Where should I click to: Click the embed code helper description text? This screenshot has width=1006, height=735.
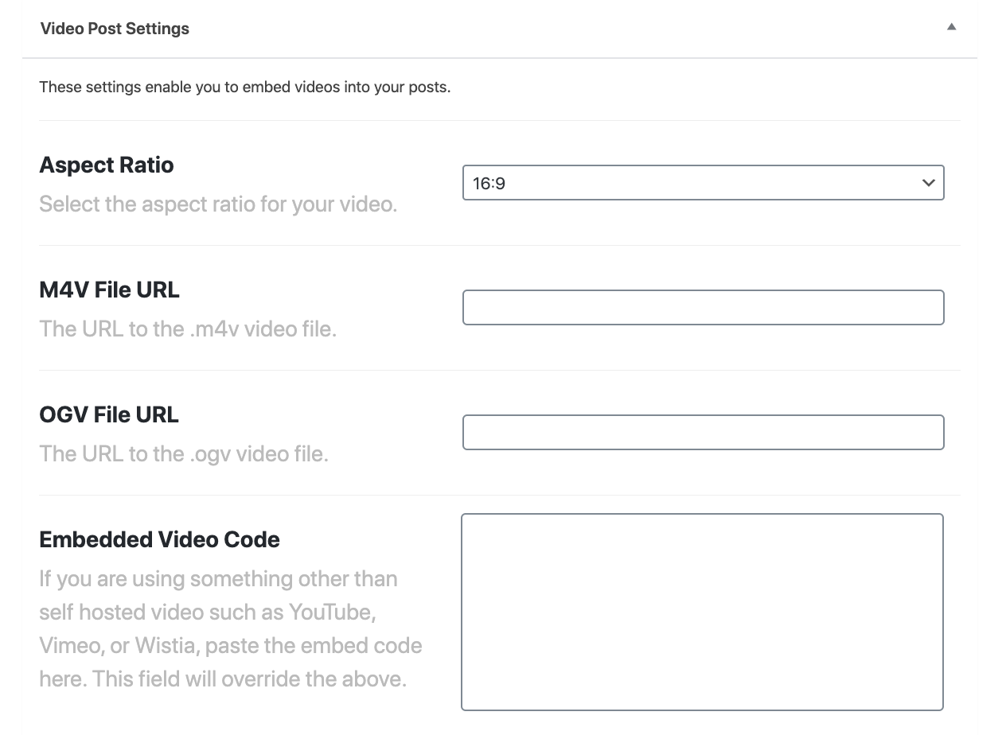[x=231, y=628]
